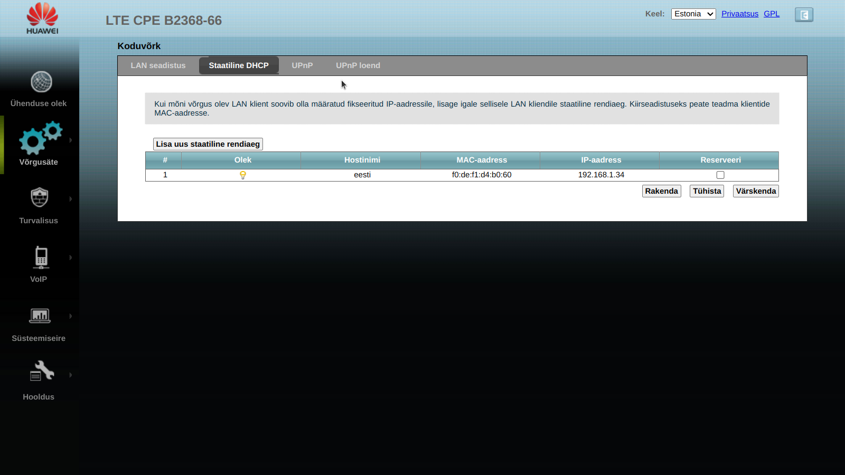
Task: Click the Reserveeri column header
Action: (720, 160)
